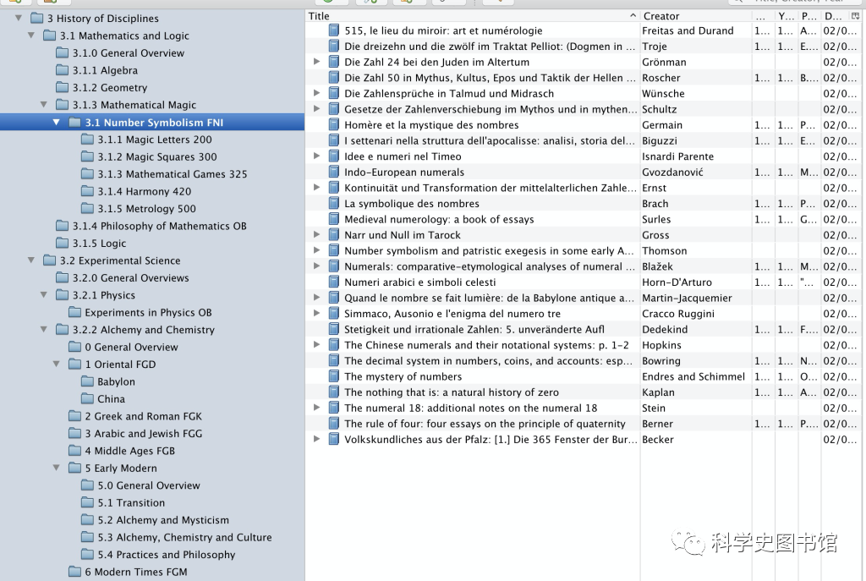Open 5.4 Practices and Philosophy collection
The image size is (866, 581).
(167, 555)
